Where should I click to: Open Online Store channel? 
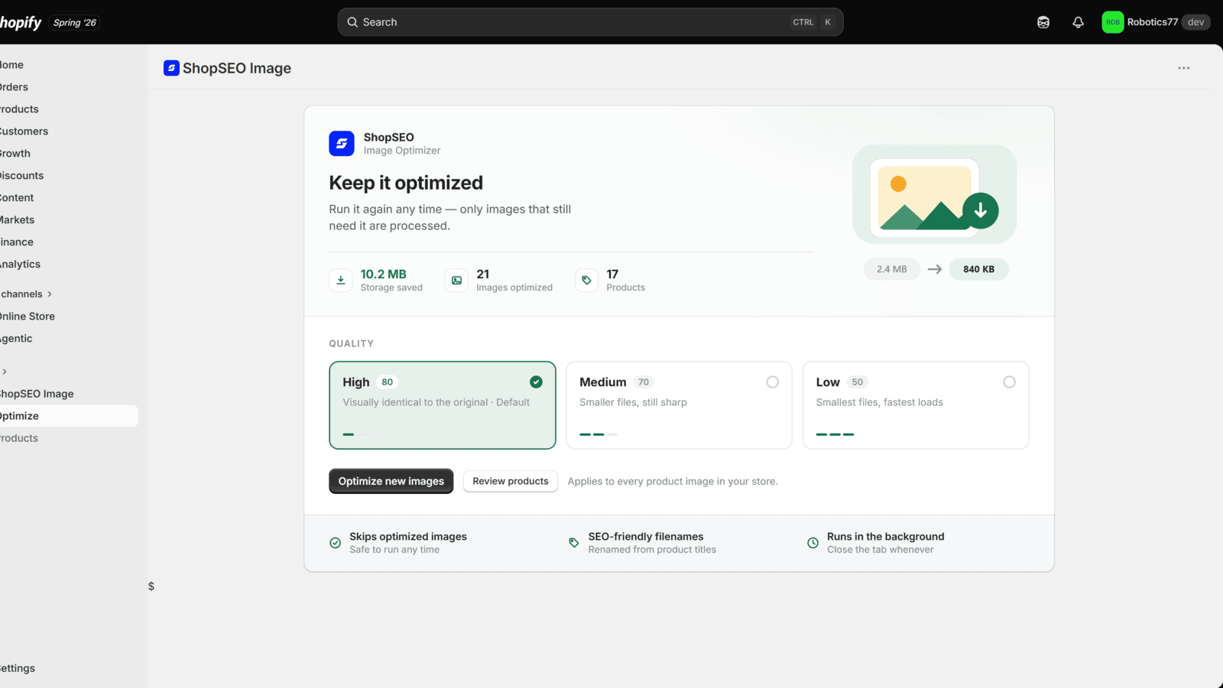28,316
